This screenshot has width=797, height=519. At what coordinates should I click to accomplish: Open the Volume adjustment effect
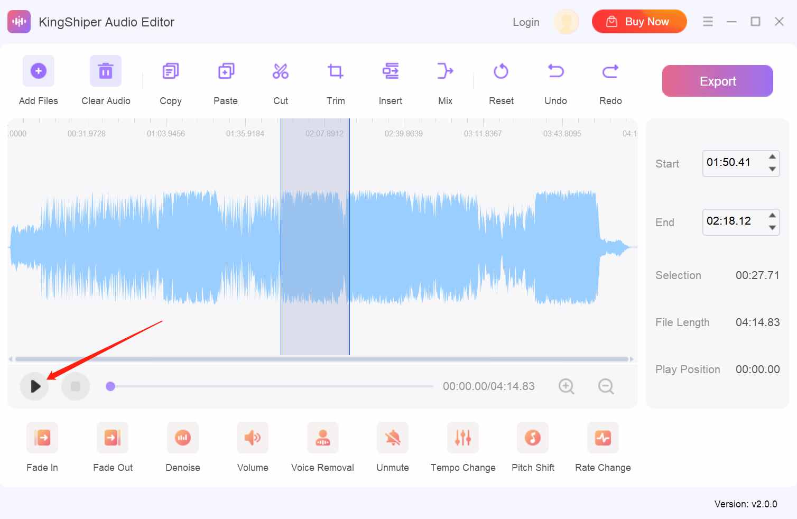[253, 438]
